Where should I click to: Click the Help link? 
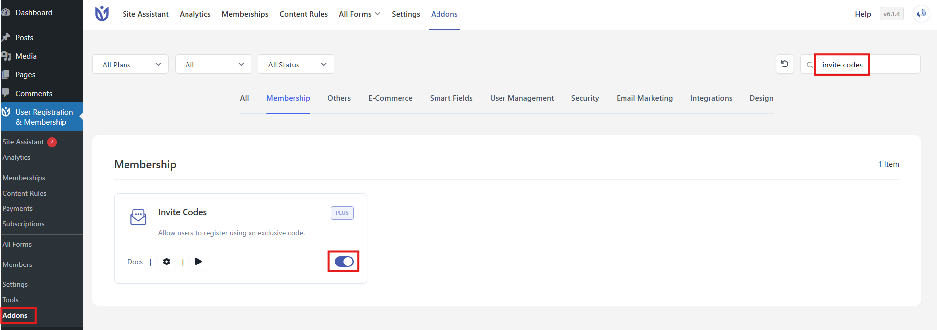[x=863, y=14]
